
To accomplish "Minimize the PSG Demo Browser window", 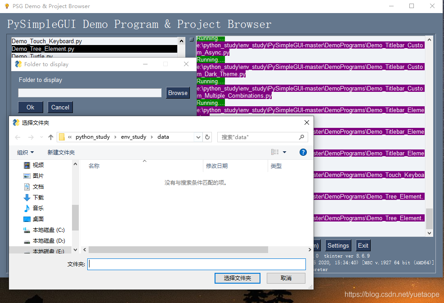I will pos(391,6).
